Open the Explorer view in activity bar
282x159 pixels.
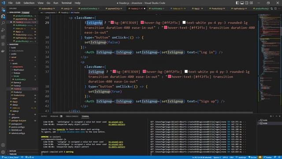[x=3, y=16]
